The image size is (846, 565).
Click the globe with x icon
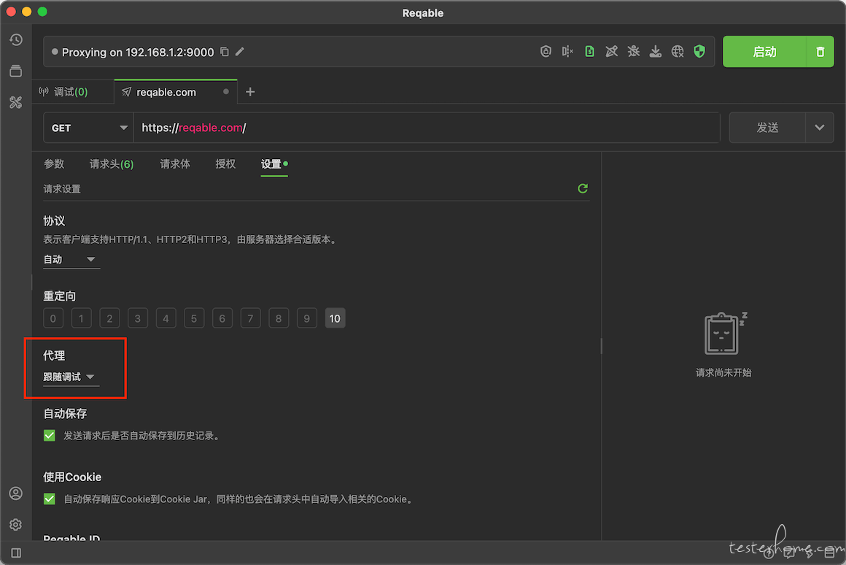678,52
